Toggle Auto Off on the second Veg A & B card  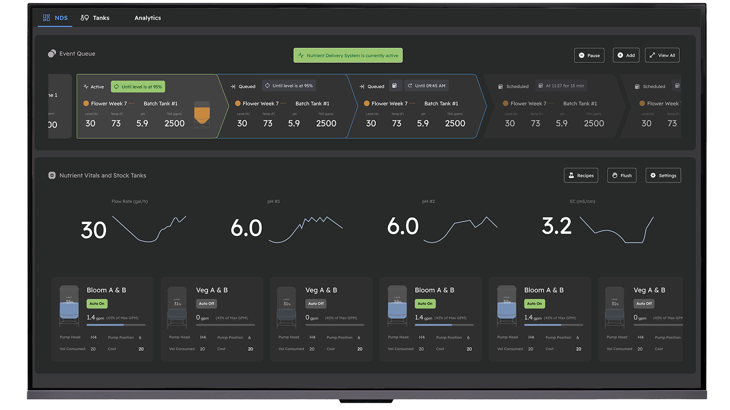coord(316,304)
